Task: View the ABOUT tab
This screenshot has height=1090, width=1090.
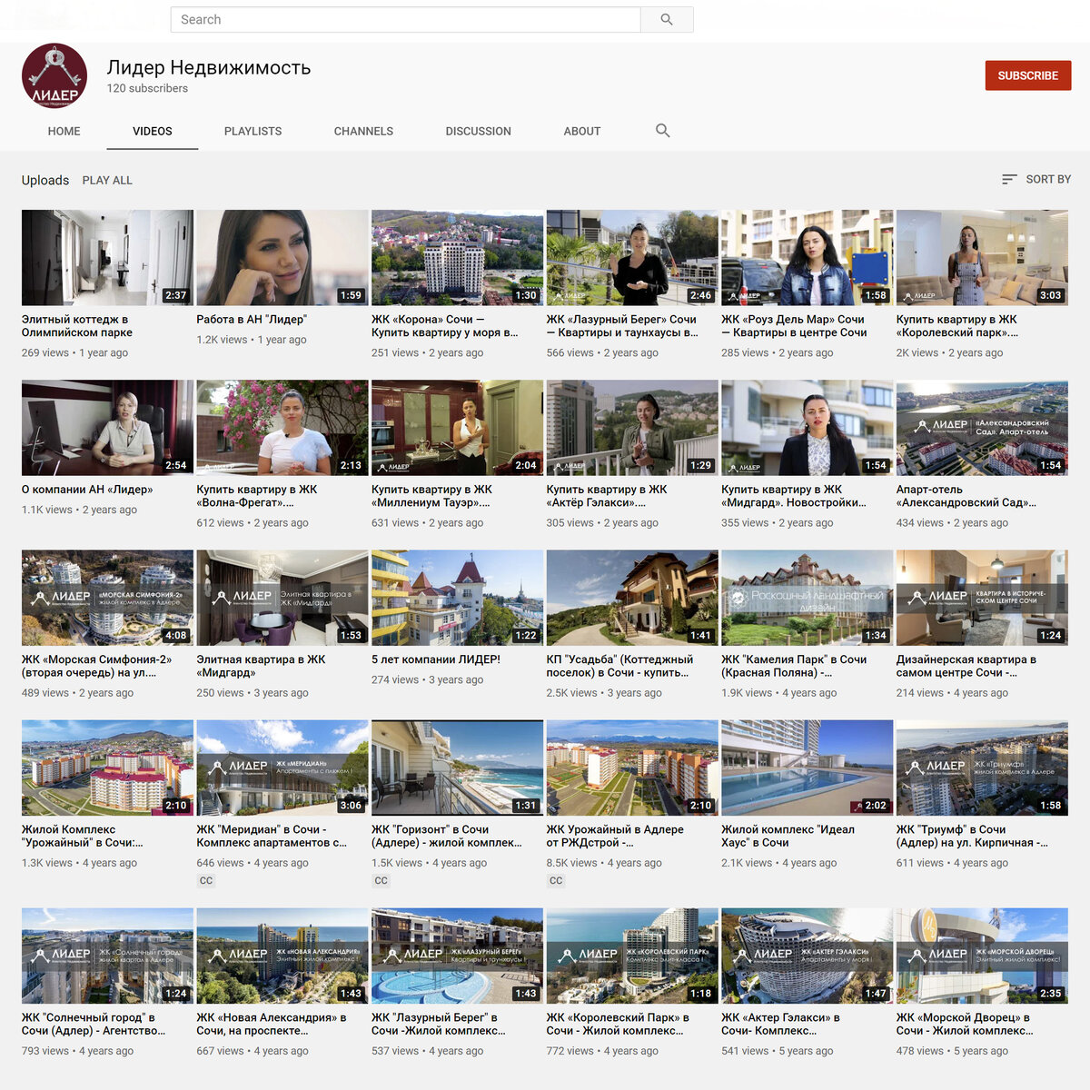Action: pos(582,131)
